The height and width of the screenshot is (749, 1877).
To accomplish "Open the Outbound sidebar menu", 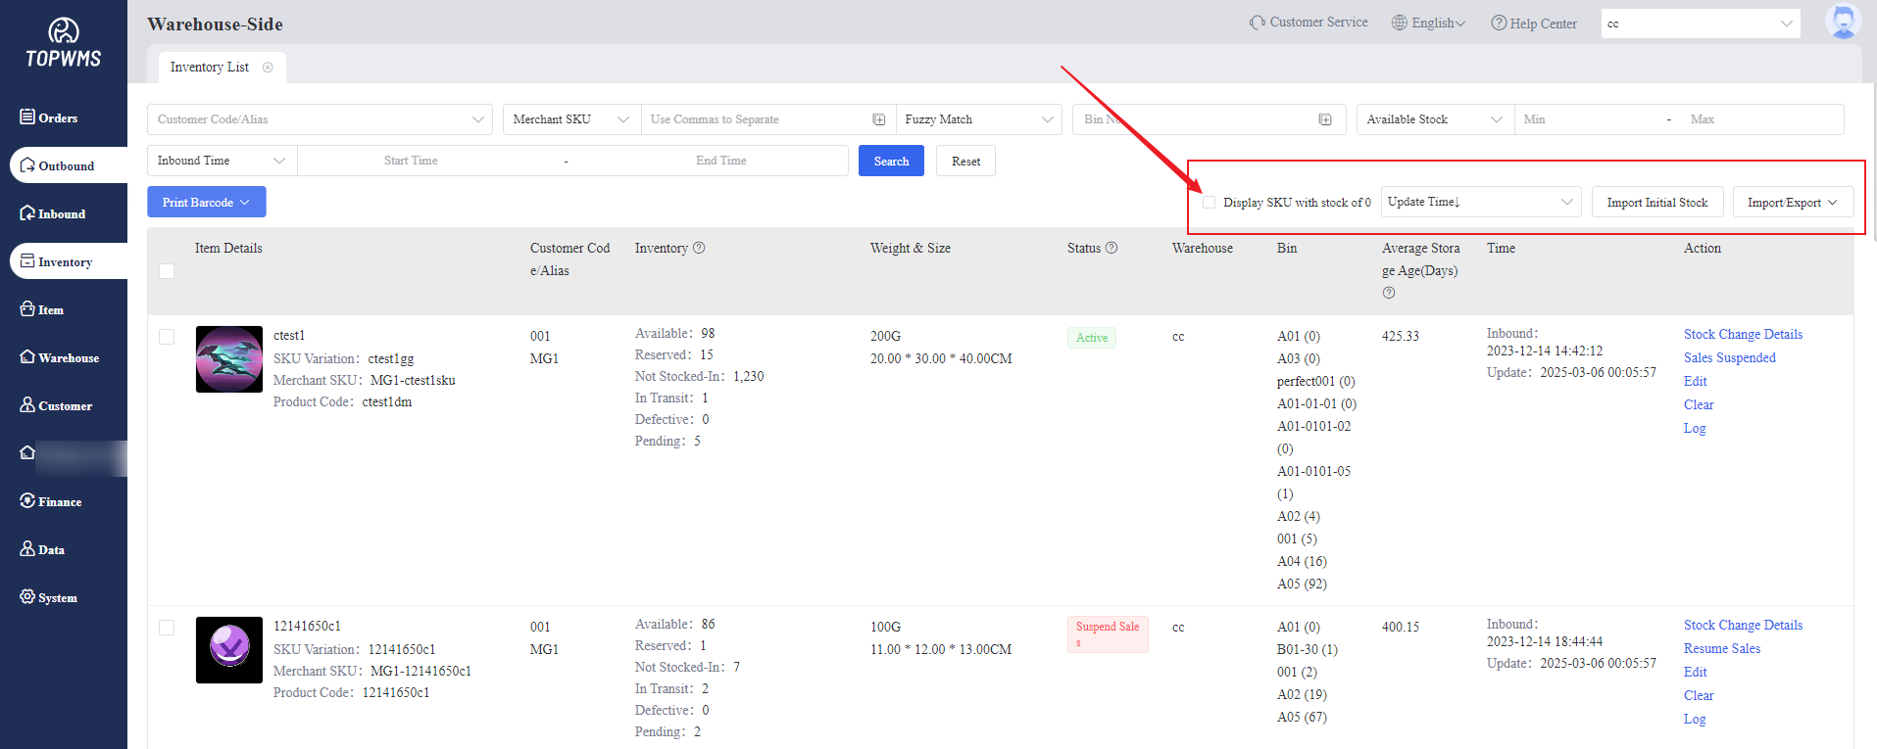I will 66,166.
